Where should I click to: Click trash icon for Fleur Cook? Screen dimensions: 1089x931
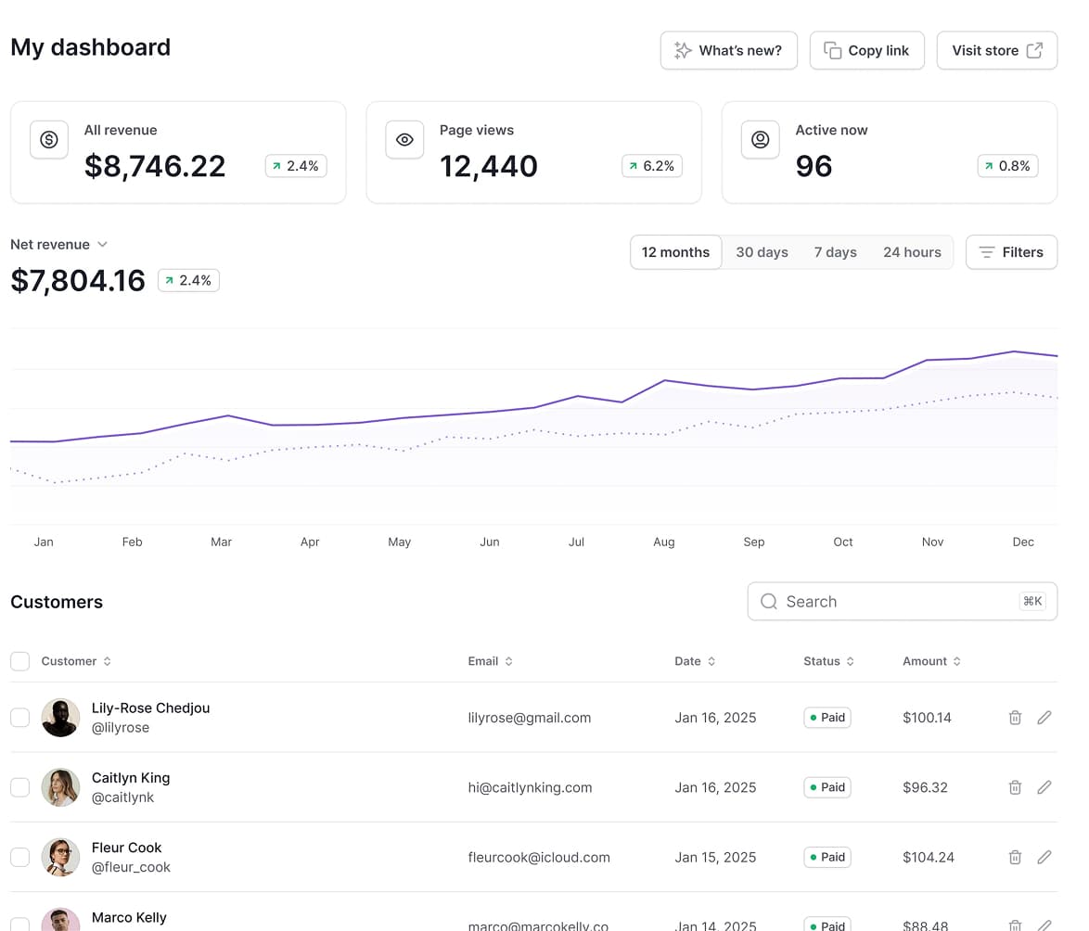click(x=1015, y=857)
